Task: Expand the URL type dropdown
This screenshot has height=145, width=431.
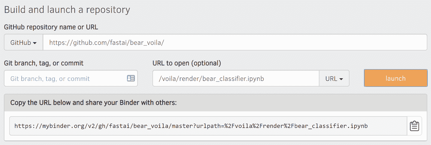Action: click(334, 79)
